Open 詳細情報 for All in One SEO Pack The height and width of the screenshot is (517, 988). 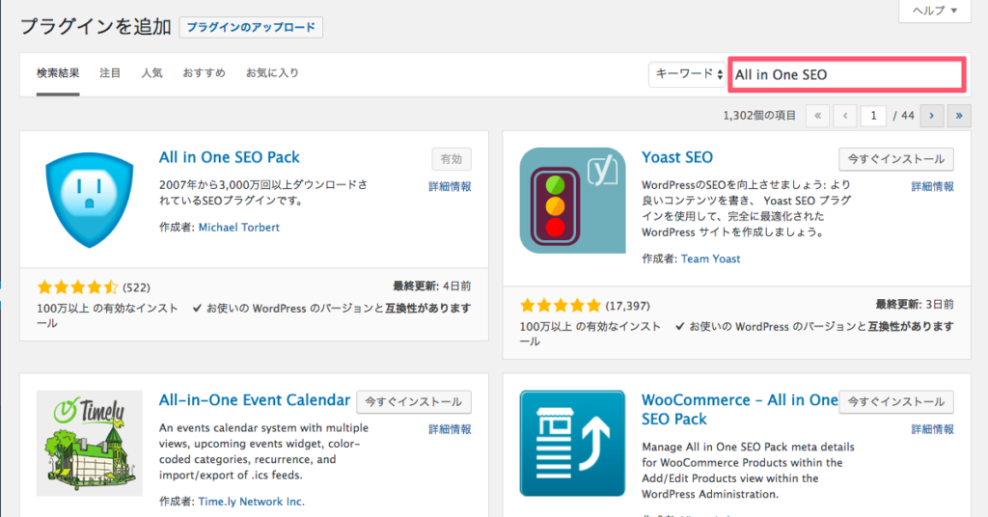(450, 186)
